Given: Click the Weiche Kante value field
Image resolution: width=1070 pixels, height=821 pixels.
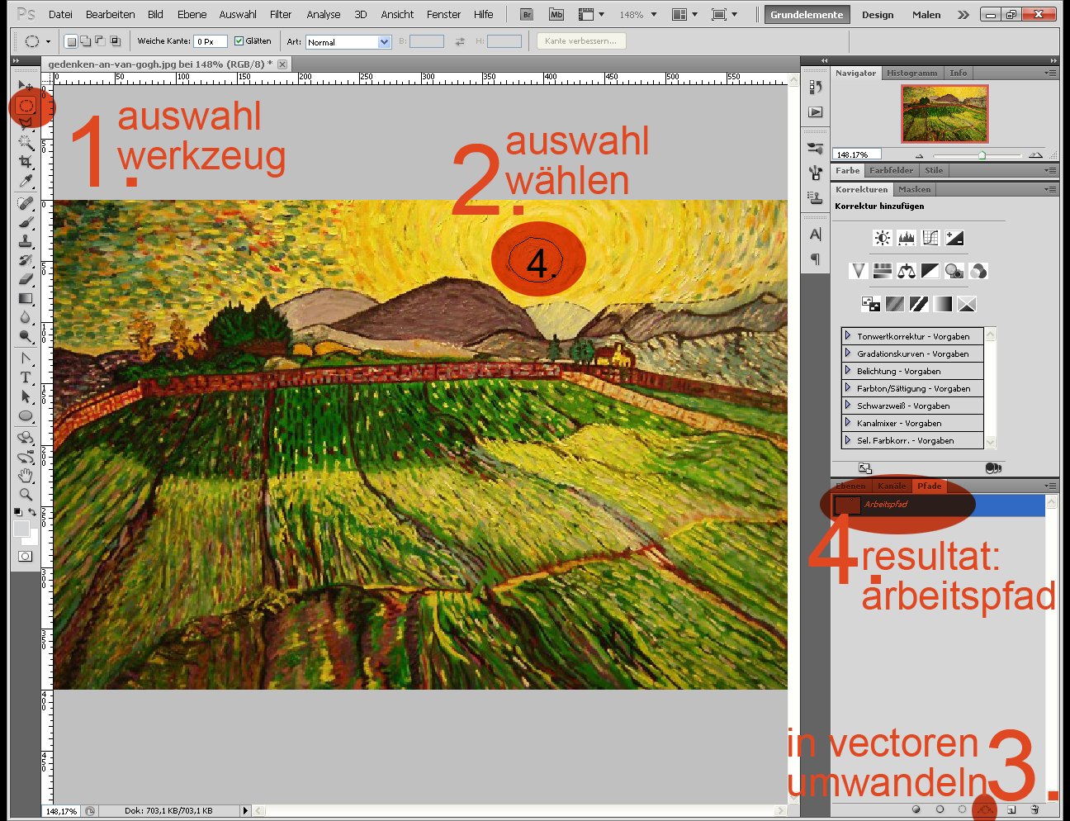Looking at the screenshot, I should click(x=210, y=41).
